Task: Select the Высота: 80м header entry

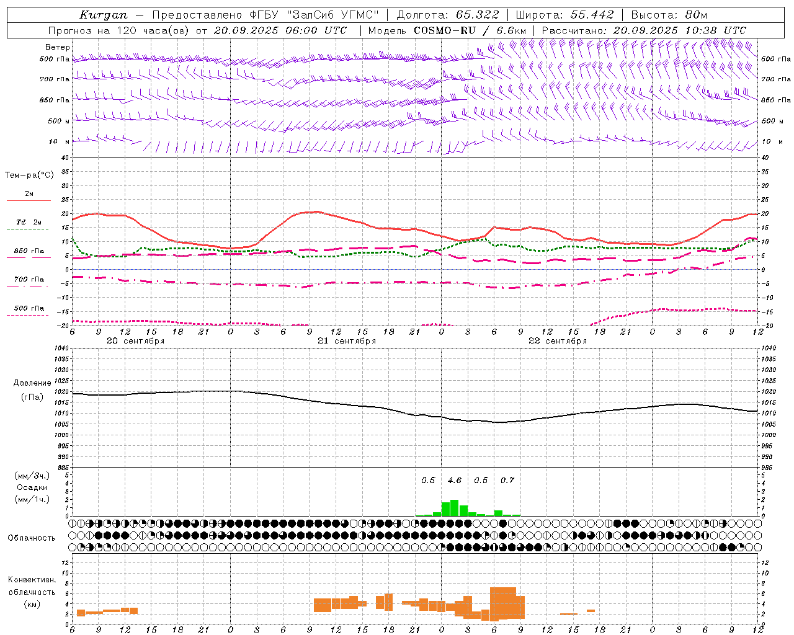Action: click(x=669, y=15)
